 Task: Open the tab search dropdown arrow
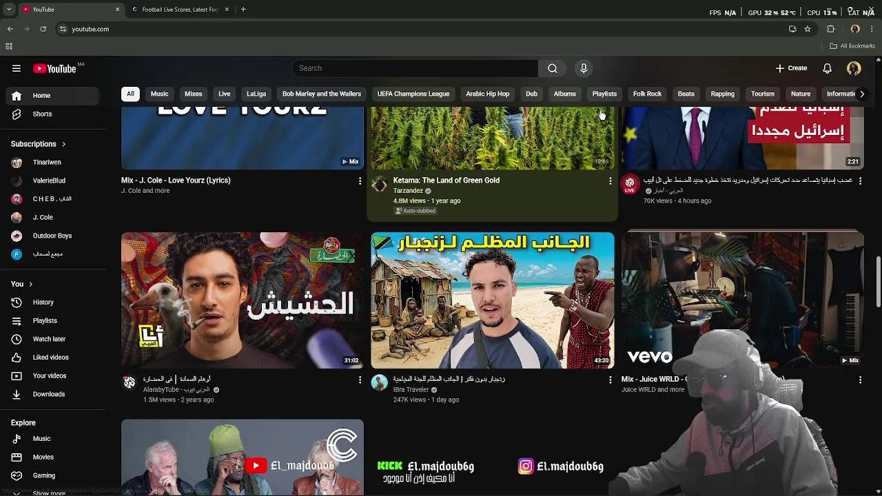[x=9, y=10]
